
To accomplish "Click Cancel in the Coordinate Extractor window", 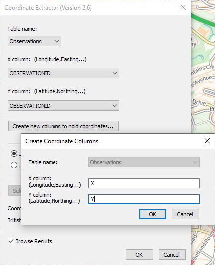I will [172, 254].
